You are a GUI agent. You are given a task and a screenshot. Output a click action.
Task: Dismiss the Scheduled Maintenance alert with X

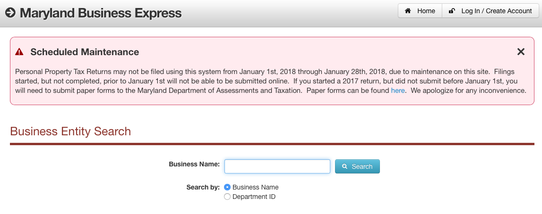(x=521, y=52)
